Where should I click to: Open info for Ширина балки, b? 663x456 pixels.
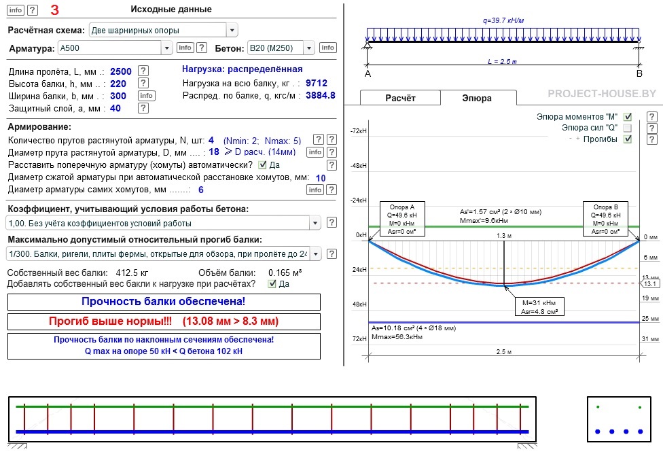[146, 96]
